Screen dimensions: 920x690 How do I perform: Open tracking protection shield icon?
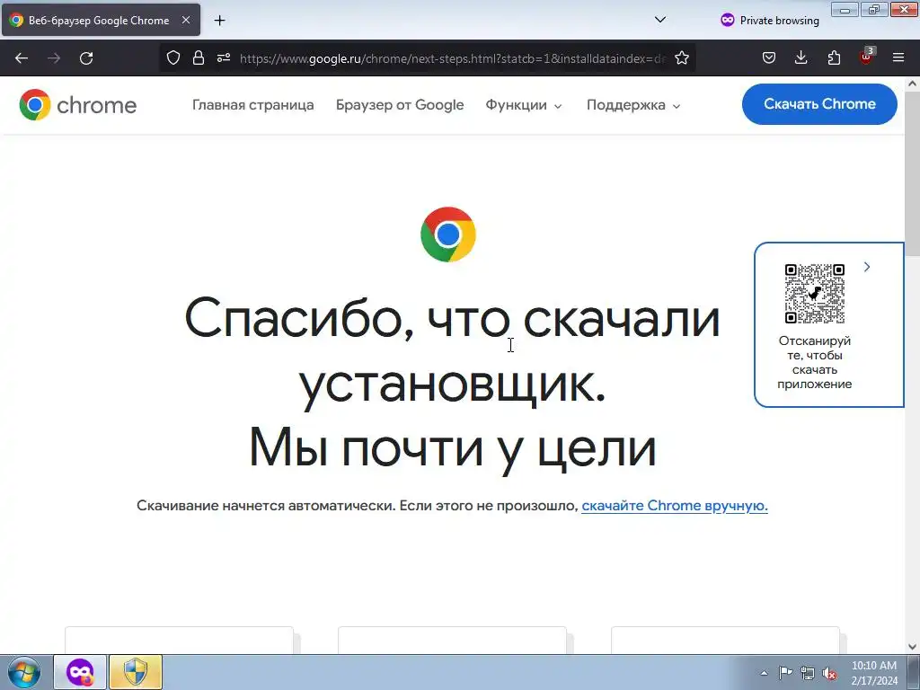tap(173, 57)
